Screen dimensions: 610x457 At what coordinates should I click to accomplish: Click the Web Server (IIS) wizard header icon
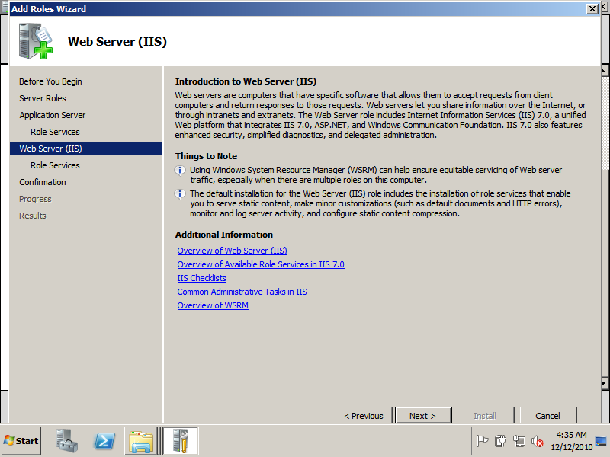[x=35, y=41]
